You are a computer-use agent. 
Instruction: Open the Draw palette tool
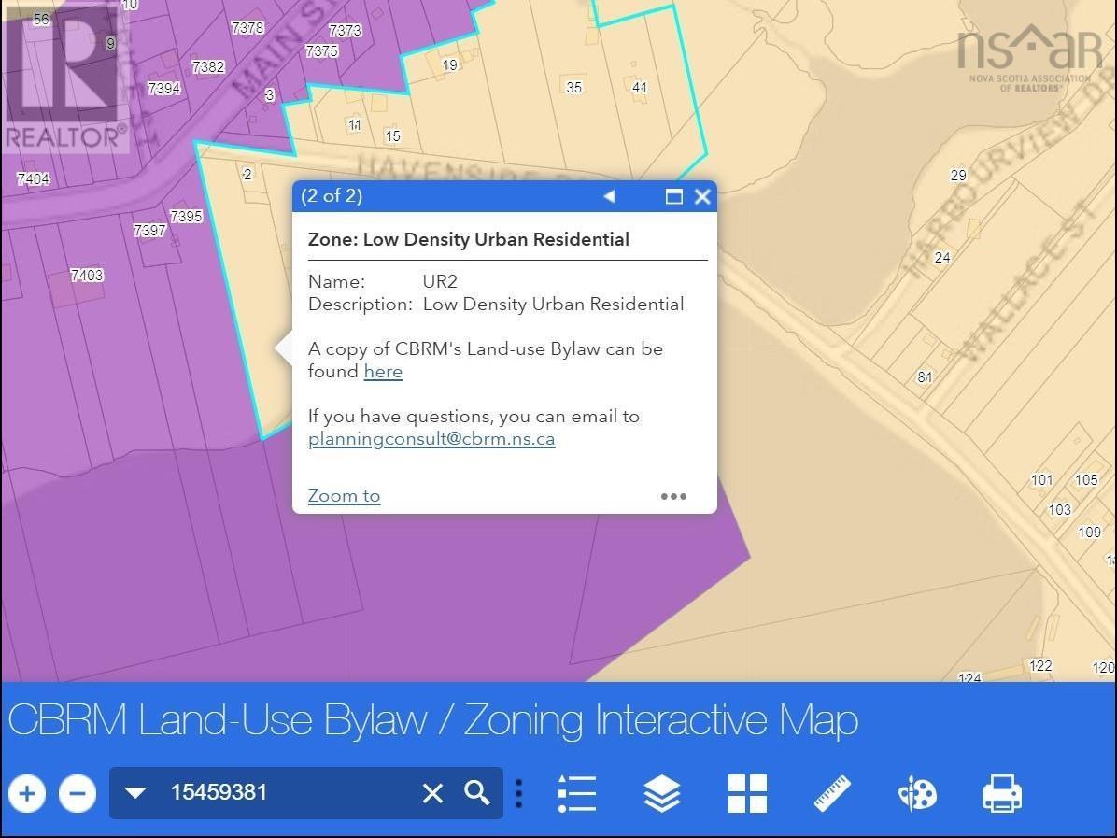tap(916, 793)
